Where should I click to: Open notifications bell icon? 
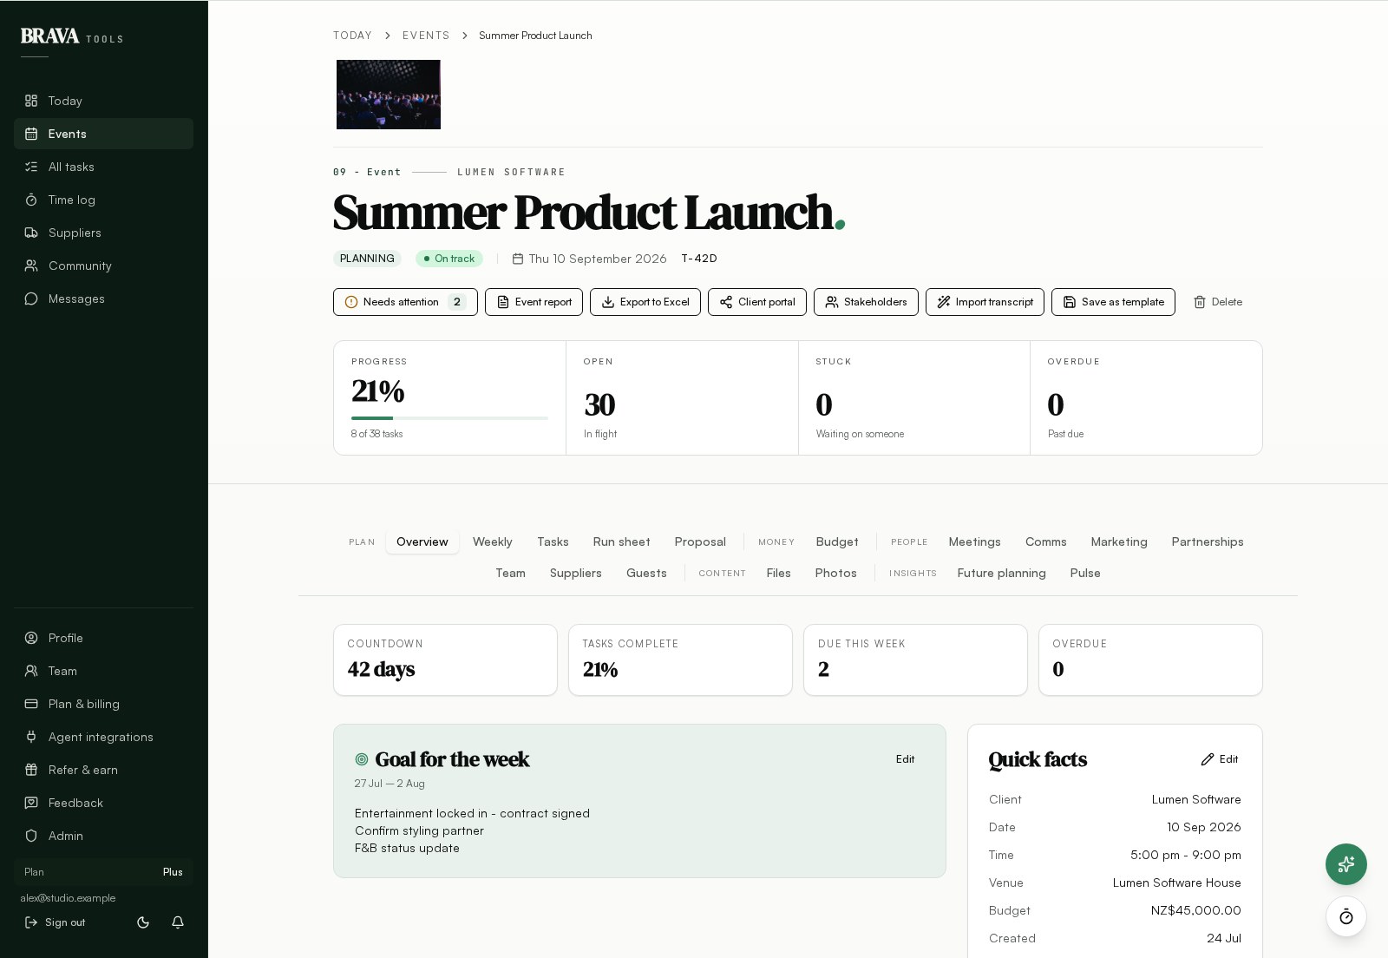click(x=178, y=922)
